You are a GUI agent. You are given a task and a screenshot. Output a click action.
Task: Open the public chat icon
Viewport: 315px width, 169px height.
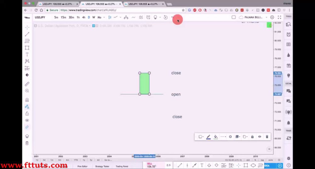(289, 91)
